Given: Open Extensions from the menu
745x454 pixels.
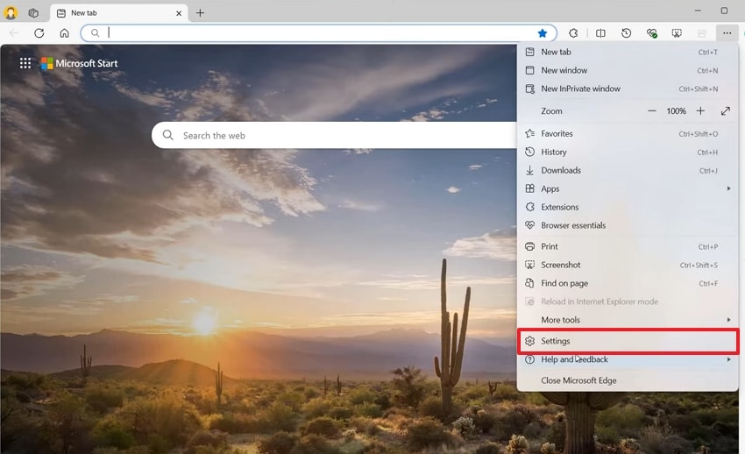Looking at the screenshot, I should tap(628, 207).
